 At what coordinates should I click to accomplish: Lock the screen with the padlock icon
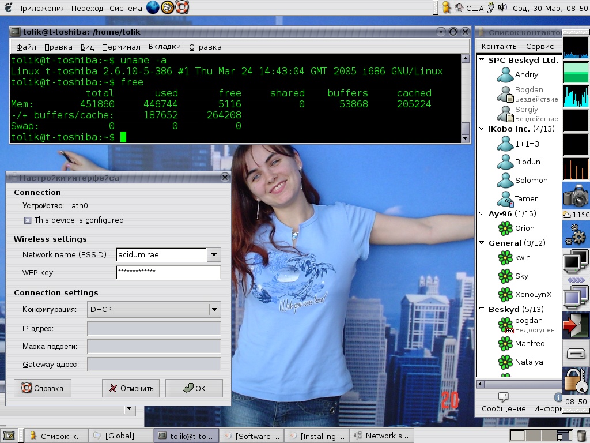[576, 381]
